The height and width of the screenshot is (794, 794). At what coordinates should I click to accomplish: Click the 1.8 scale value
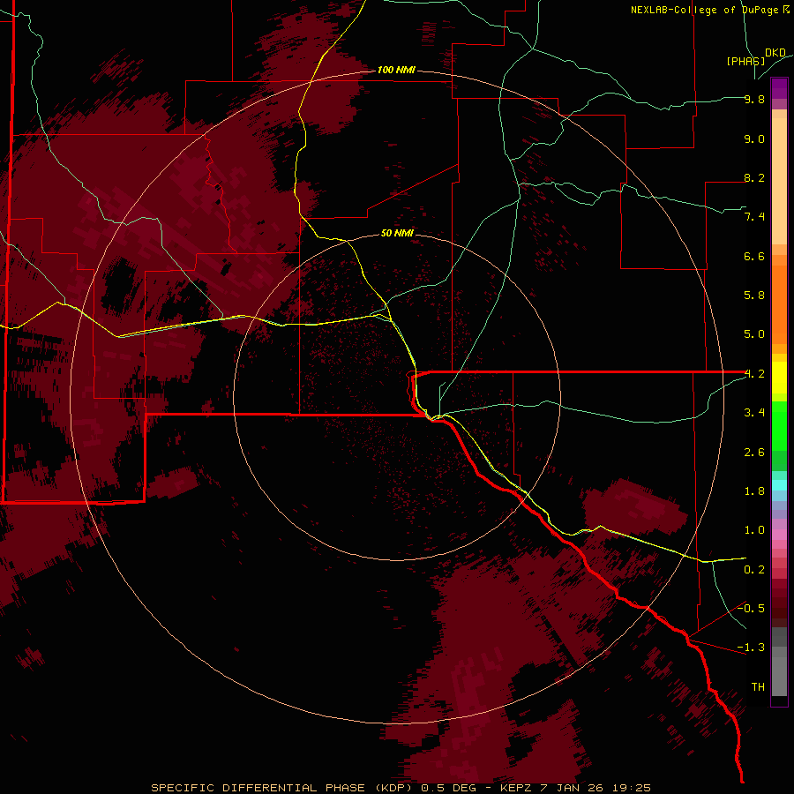point(754,491)
